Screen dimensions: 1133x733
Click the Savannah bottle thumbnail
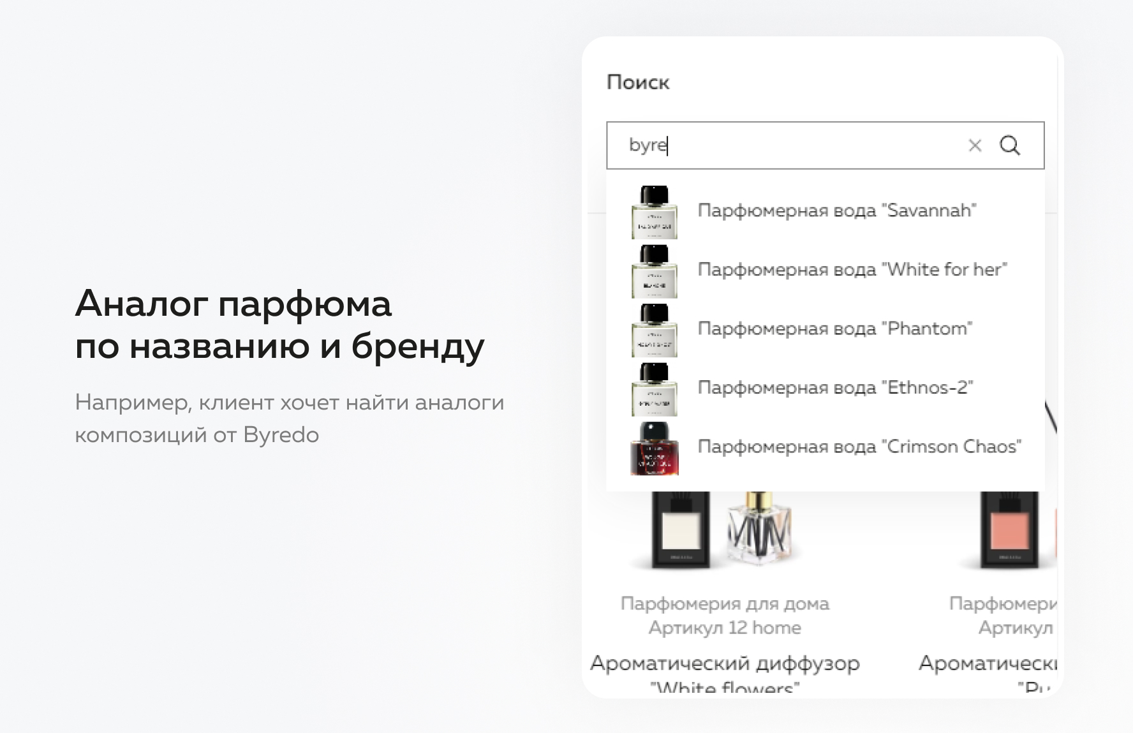654,212
